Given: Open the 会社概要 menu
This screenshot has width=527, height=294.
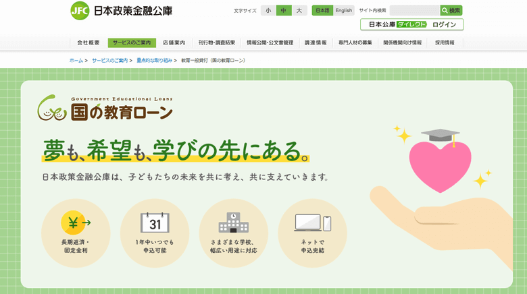Looking at the screenshot, I should pos(89,42).
